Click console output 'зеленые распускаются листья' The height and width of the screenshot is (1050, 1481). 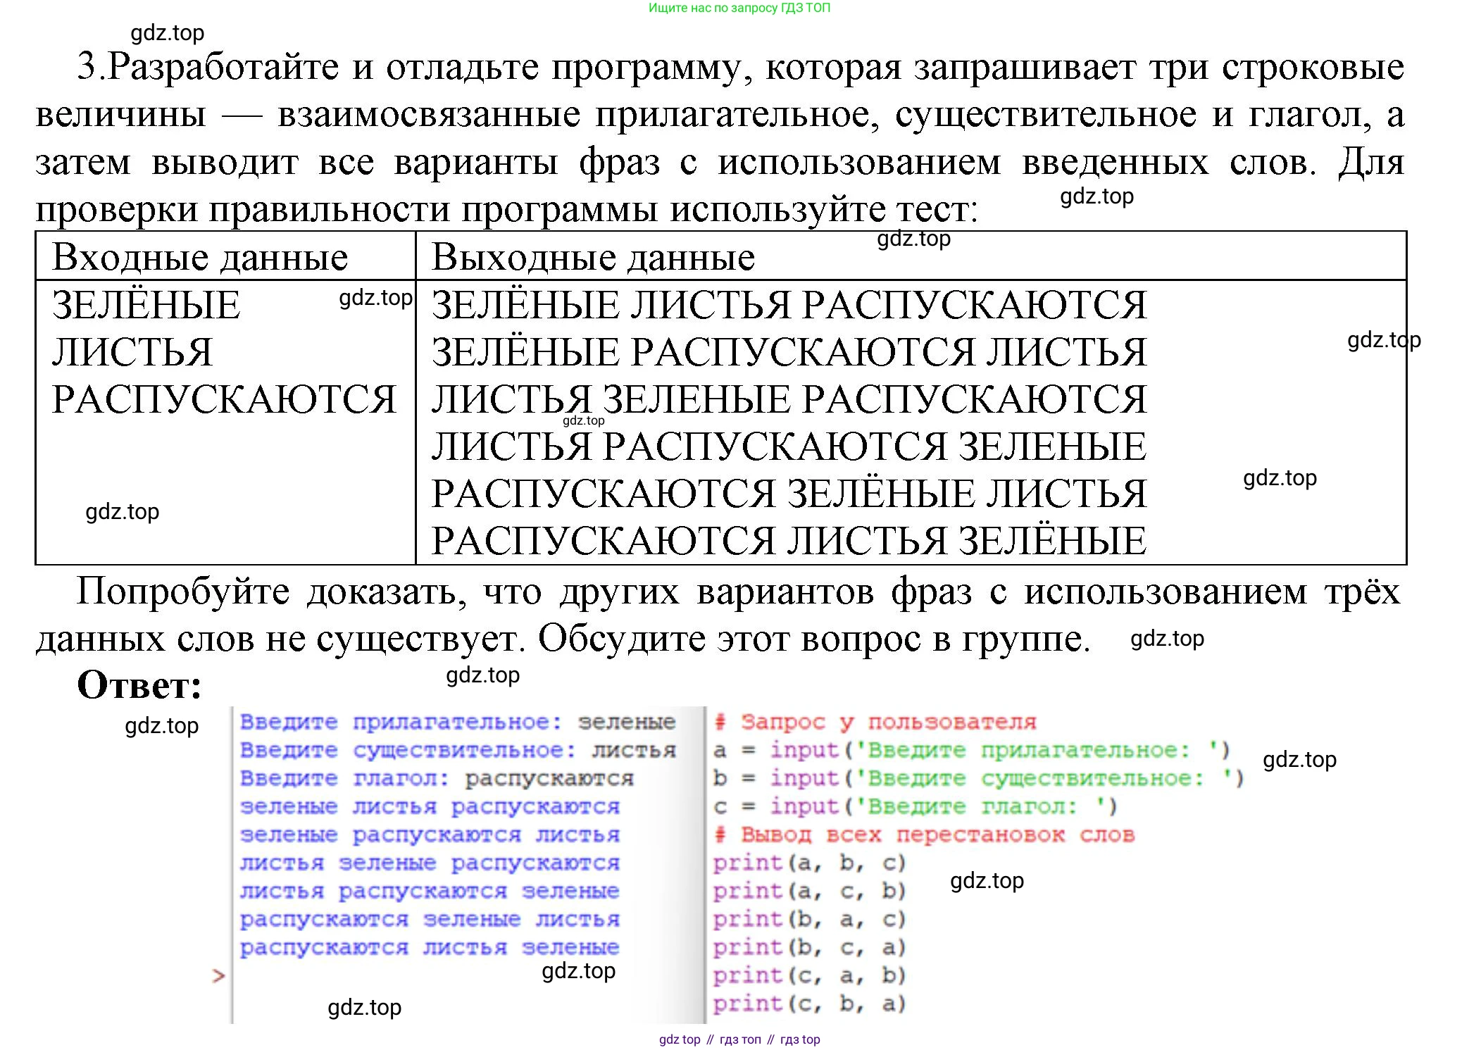(x=430, y=835)
